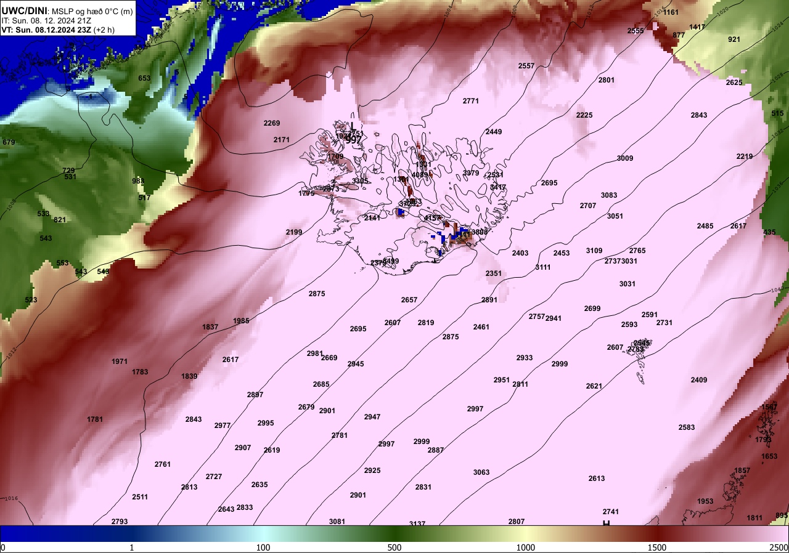789x553 pixels.
Task: Click the height value 1971
Action: [120, 361]
